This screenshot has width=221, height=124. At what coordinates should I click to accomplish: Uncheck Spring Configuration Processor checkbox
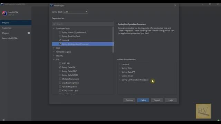pos(60,44)
